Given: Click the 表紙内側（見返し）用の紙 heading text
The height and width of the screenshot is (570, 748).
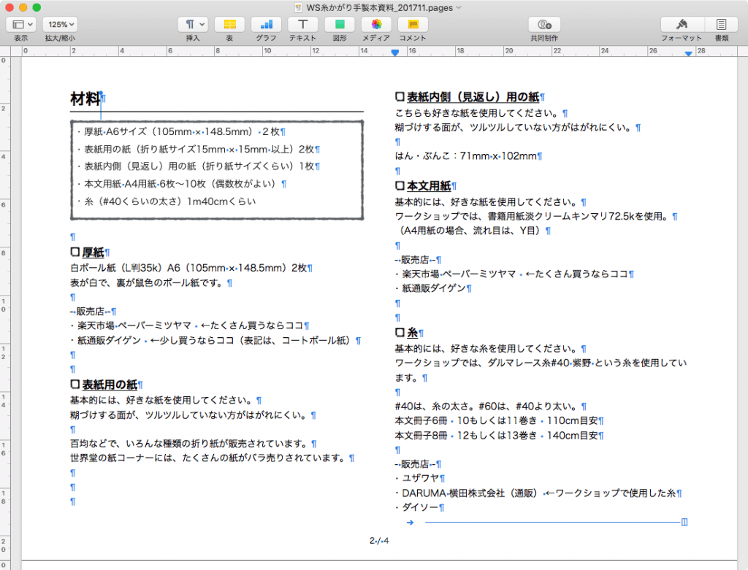Looking at the screenshot, I should click(473, 97).
